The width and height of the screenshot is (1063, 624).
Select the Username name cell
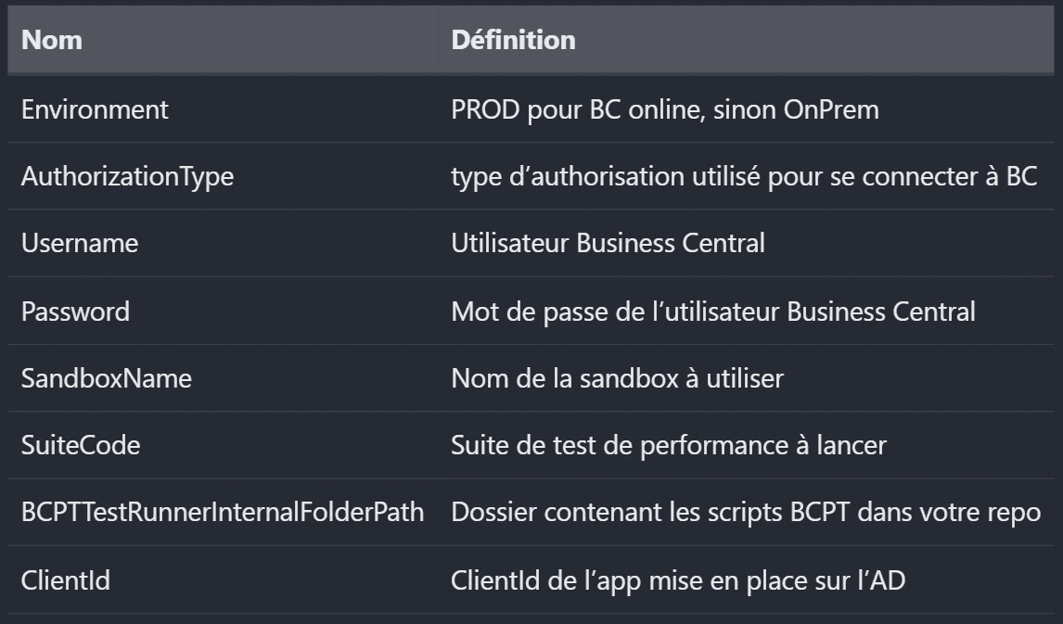[80, 243]
